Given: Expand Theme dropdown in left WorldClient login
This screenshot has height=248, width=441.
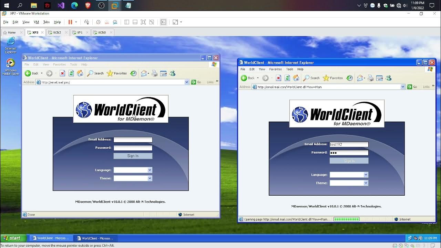Looking at the screenshot, I should pos(150,178).
